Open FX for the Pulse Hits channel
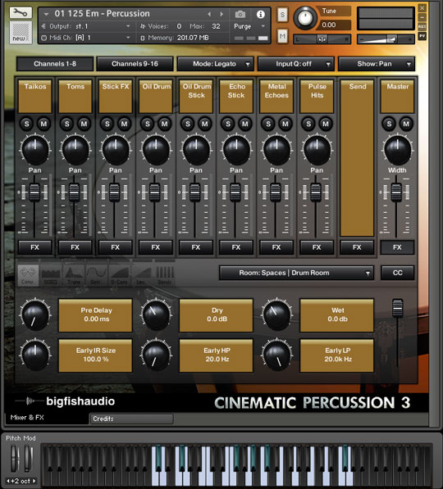The width and height of the screenshot is (443, 489). tap(317, 247)
